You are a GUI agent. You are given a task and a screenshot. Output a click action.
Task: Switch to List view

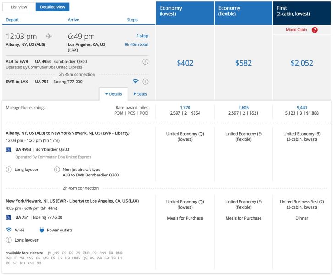coord(19,7)
